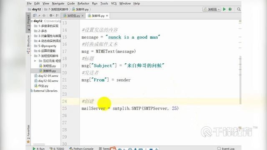Screen dimensions: 267x150
Task: Click 7-发短信和邮件 breadcrumb folder
Action: tap(56, 9)
